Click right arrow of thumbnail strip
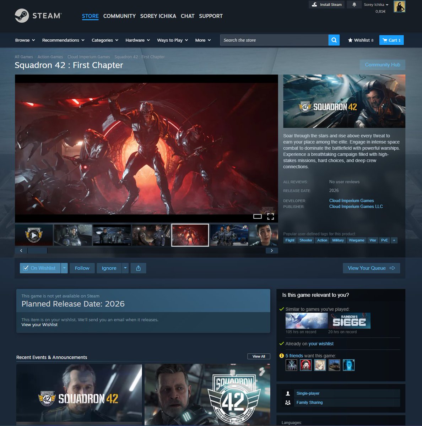Image resolution: width=422 pixels, height=426 pixels. [x=272, y=251]
